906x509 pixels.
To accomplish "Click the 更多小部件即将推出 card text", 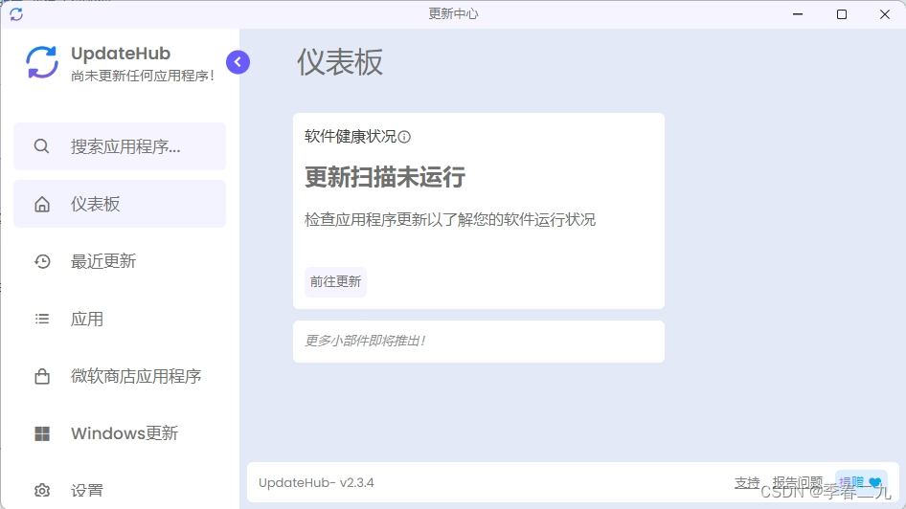I will click(365, 341).
